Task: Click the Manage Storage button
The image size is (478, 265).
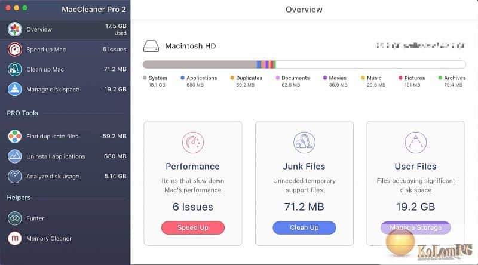Action: (415, 227)
